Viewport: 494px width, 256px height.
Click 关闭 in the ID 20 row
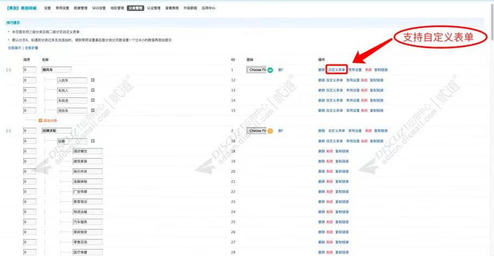point(330,172)
